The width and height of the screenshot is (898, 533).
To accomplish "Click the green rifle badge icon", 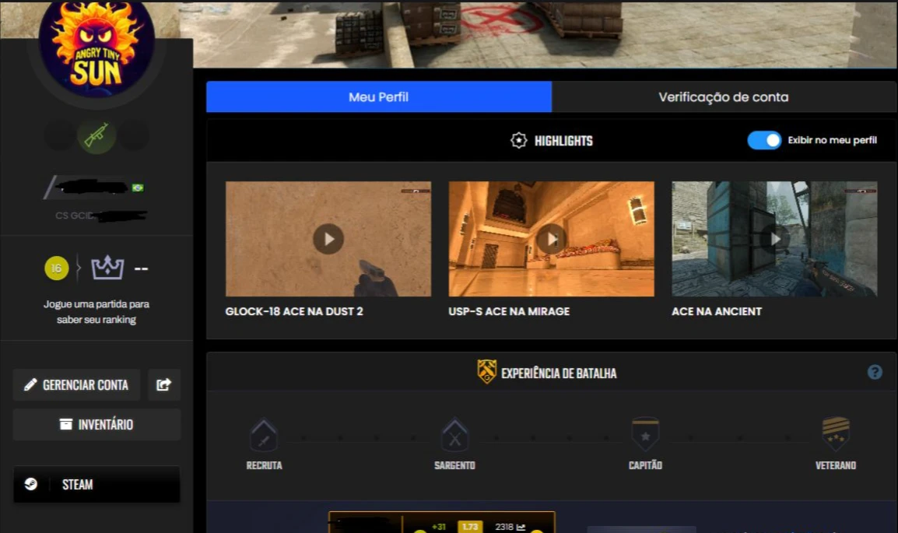I will (x=96, y=135).
